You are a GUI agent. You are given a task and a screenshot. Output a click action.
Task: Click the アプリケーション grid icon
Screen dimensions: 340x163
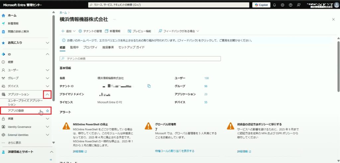[3, 94]
